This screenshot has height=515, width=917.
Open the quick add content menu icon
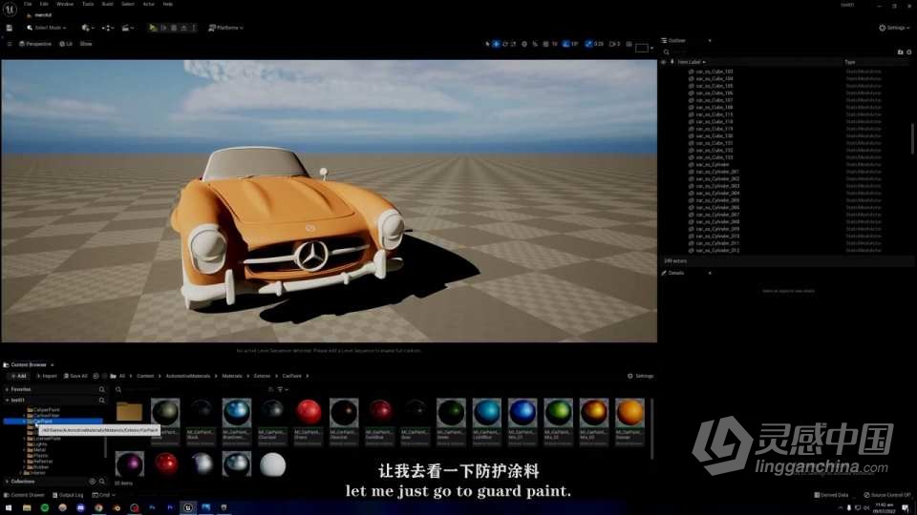[x=87, y=28]
